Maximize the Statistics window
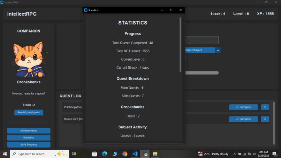This screenshot has width=281, height=158. tap(171, 10)
